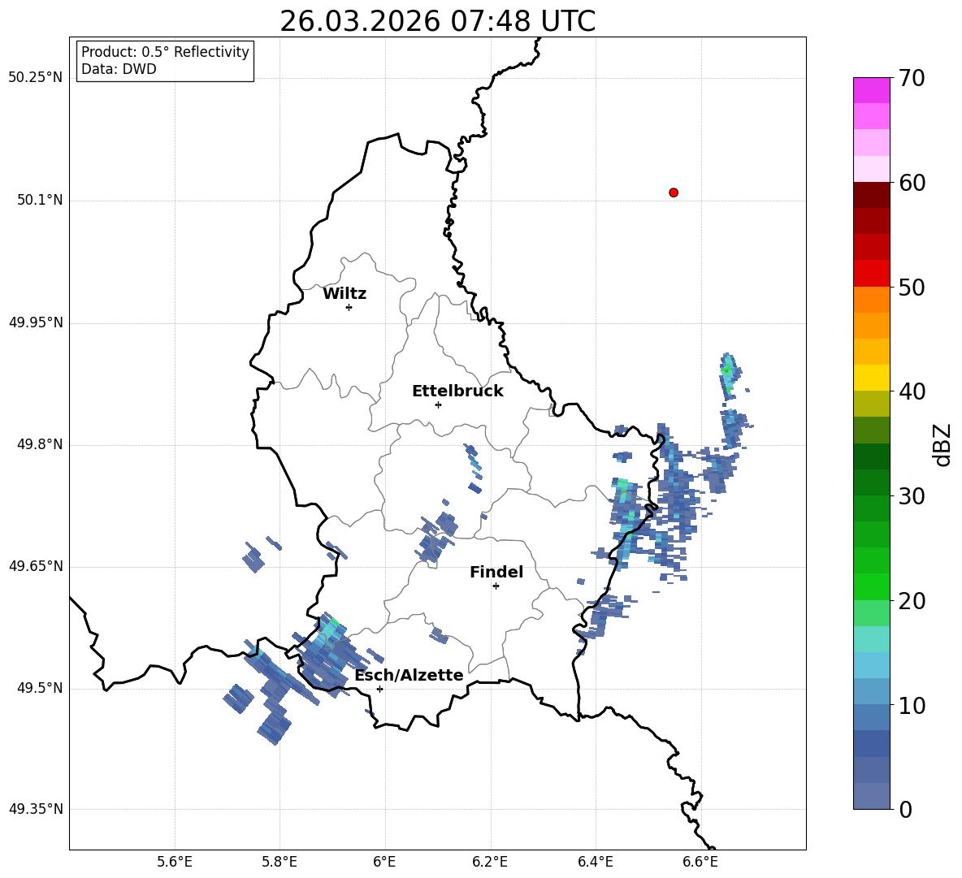Image resolution: width=962 pixels, height=878 pixels.
Task: Click the 50 colorbar tick label
Action: click(912, 287)
